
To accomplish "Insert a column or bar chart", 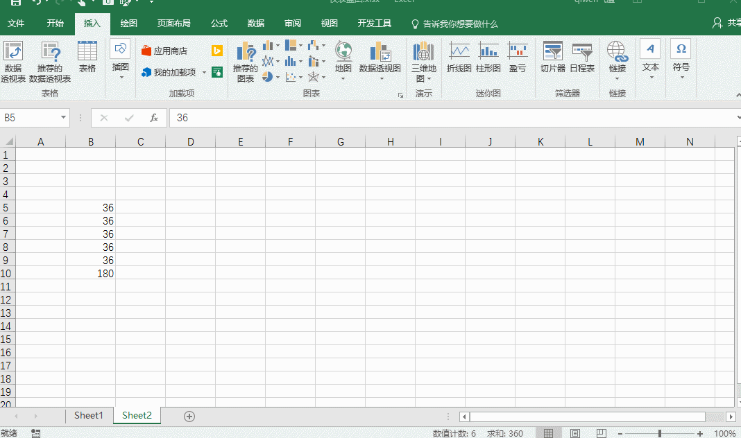I will pyautogui.click(x=268, y=45).
